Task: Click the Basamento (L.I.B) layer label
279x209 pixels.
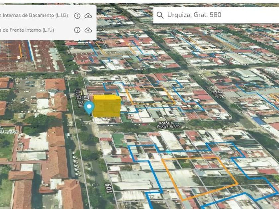Action: tap(34, 15)
